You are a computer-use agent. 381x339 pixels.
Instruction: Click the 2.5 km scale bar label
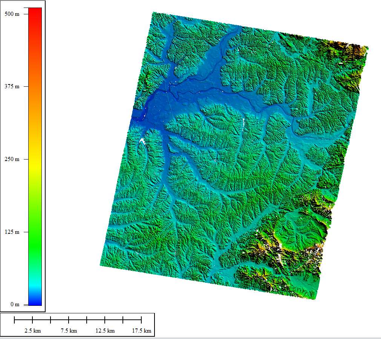(x=32, y=331)
